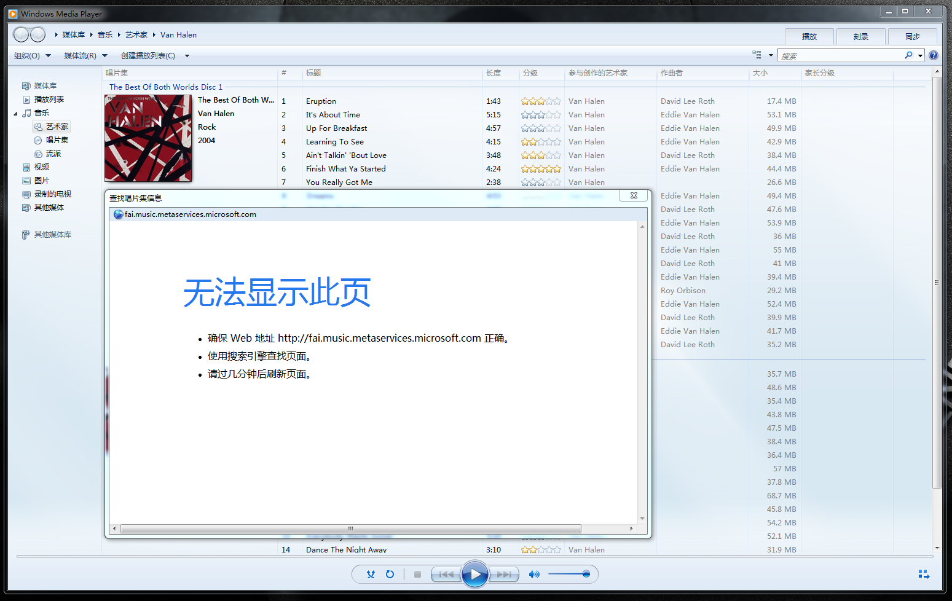The width and height of the screenshot is (952, 601).
Task: Click the album title 'The Best Of Both Worlds Disc 1'
Action: pos(166,87)
